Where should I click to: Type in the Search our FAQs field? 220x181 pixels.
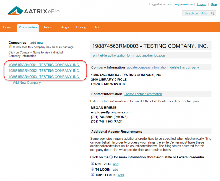196,13
